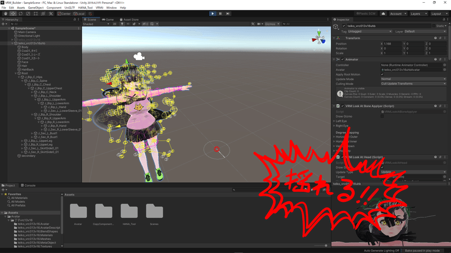Open the Update Mode Normal dropdown
The image size is (451, 253).
[413, 79]
